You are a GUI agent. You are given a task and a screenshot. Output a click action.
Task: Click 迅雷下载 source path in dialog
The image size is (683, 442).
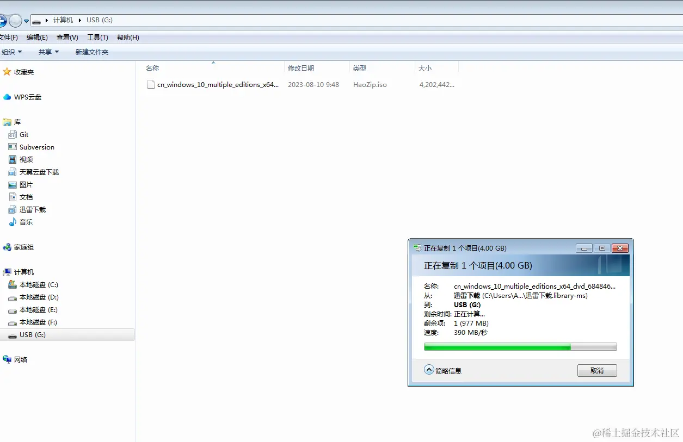521,295
